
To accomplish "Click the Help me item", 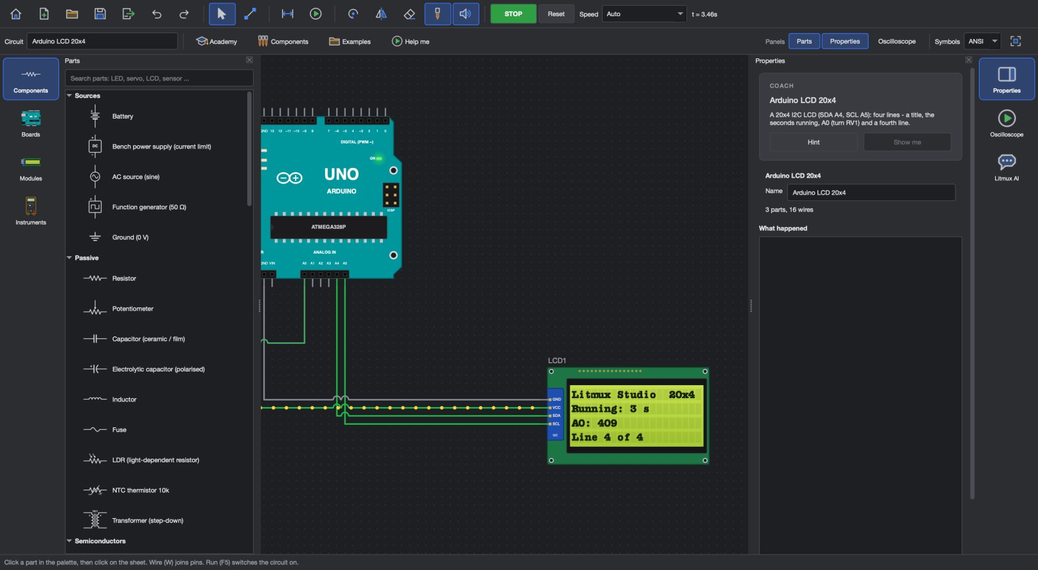I will (x=411, y=42).
